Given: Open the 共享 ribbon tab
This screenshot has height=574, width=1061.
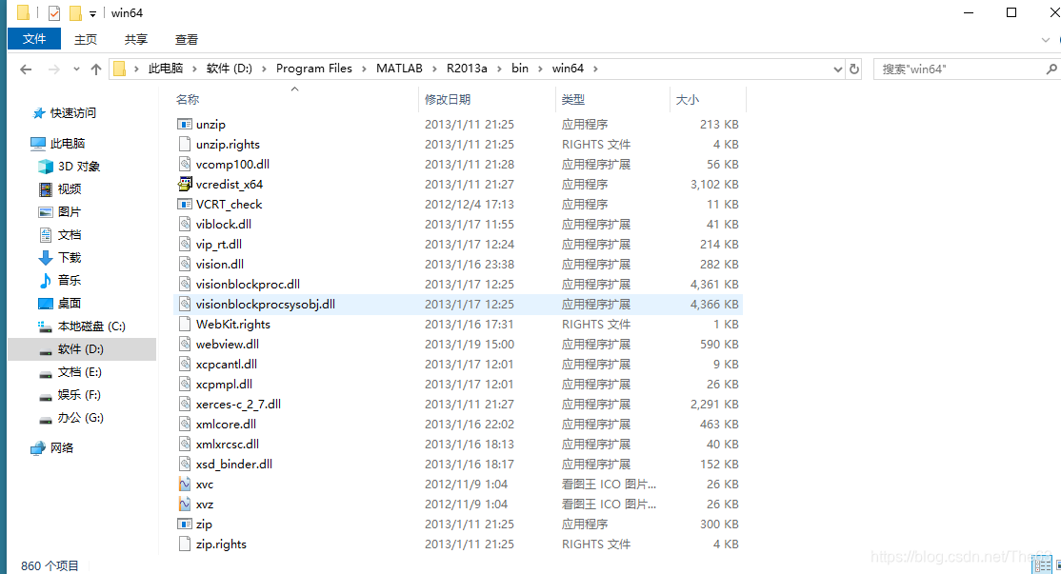Looking at the screenshot, I should 136,39.
